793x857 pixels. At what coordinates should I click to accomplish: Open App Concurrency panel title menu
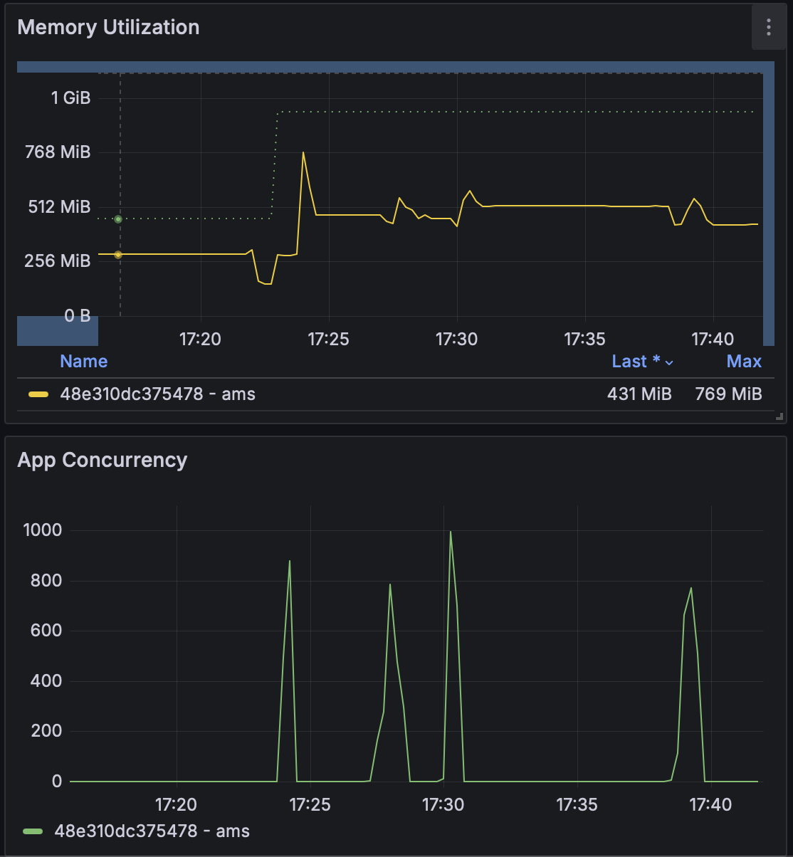pos(102,460)
